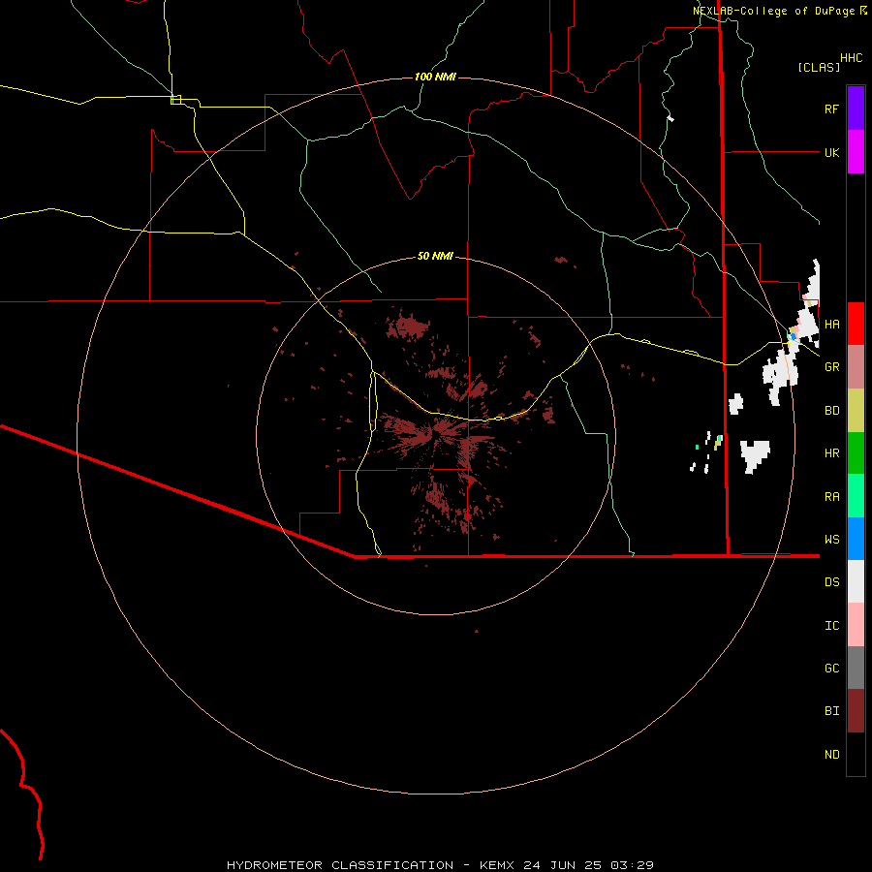The width and height of the screenshot is (872, 872).
Task: Click the 'NEXLAB-College of DuPage' credit text
Action: point(774,11)
